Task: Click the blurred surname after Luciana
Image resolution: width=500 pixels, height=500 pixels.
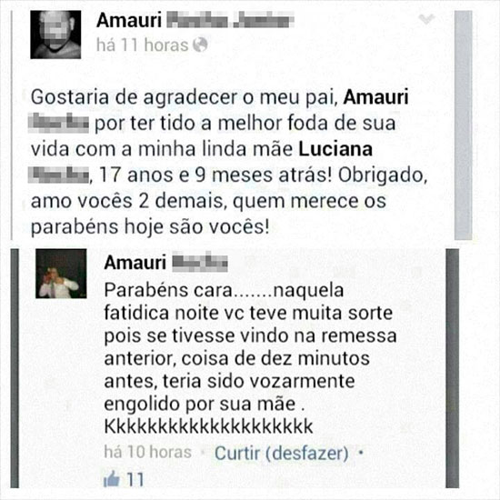Action: pyautogui.click(x=58, y=175)
